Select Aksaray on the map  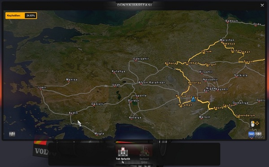coord(195,83)
